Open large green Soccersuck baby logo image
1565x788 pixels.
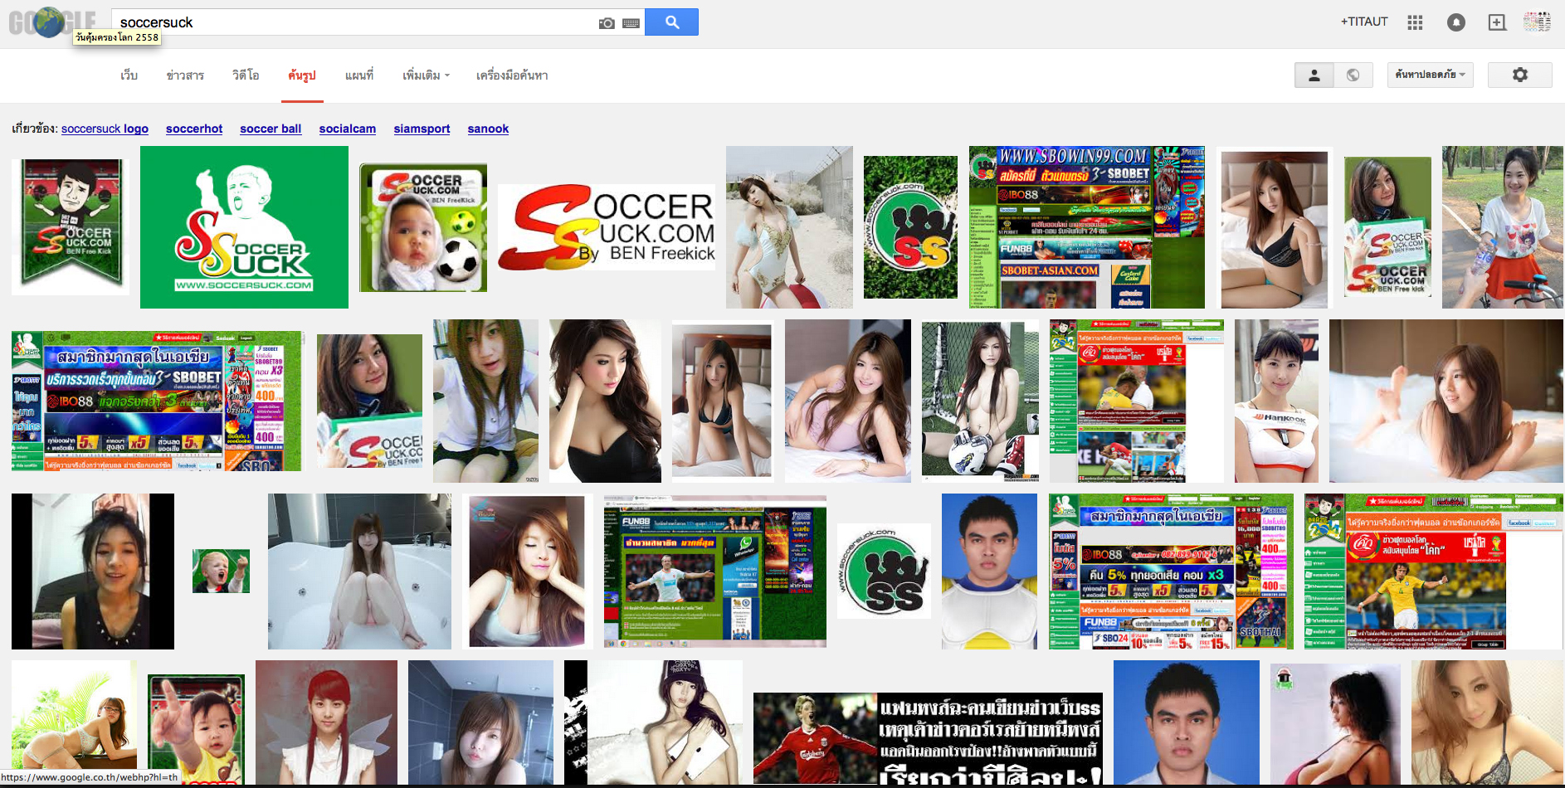coord(244,227)
